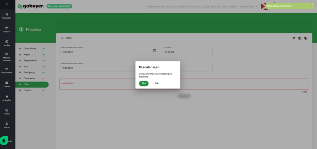Expand the company selector dropdown
The height and width of the screenshot is (149, 317).
coord(256,6)
